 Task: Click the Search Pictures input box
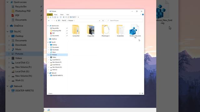click(124, 21)
